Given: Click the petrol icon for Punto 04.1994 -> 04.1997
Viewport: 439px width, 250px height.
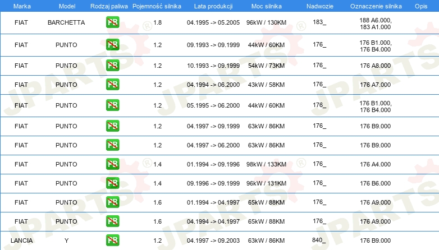Looking at the screenshot, I should pyautogui.click(x=112, y=221).
